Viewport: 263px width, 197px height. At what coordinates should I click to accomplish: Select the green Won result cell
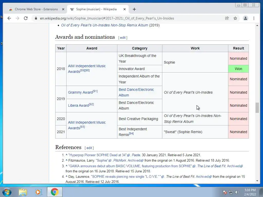[238, 69]
